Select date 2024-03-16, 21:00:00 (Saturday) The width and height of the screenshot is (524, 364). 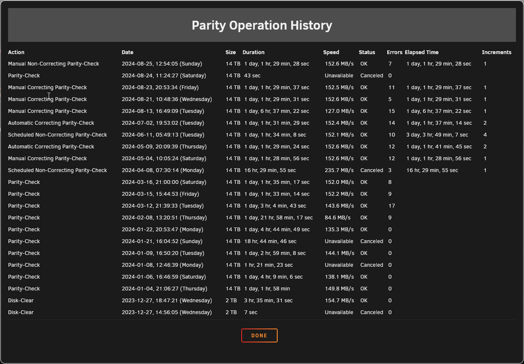point(163,182)
